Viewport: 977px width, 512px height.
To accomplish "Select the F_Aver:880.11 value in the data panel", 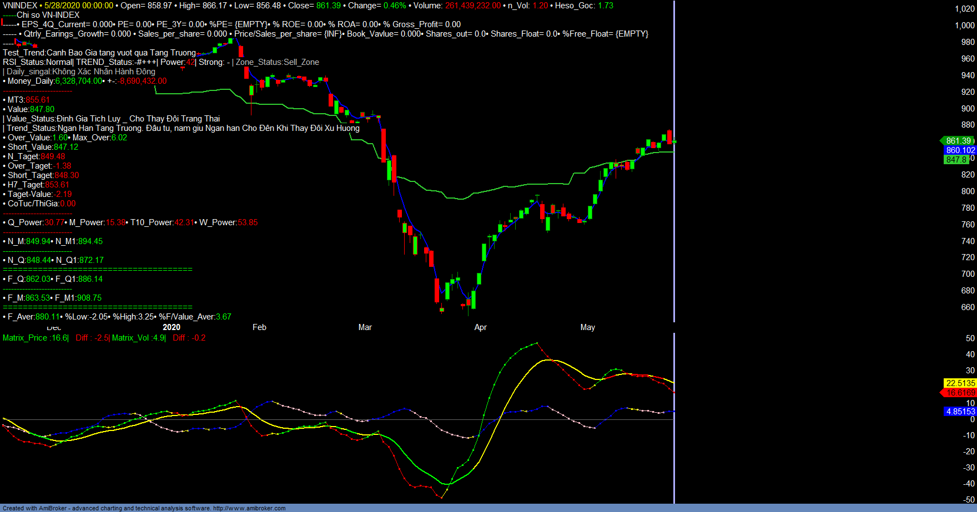I will point(32,317).
